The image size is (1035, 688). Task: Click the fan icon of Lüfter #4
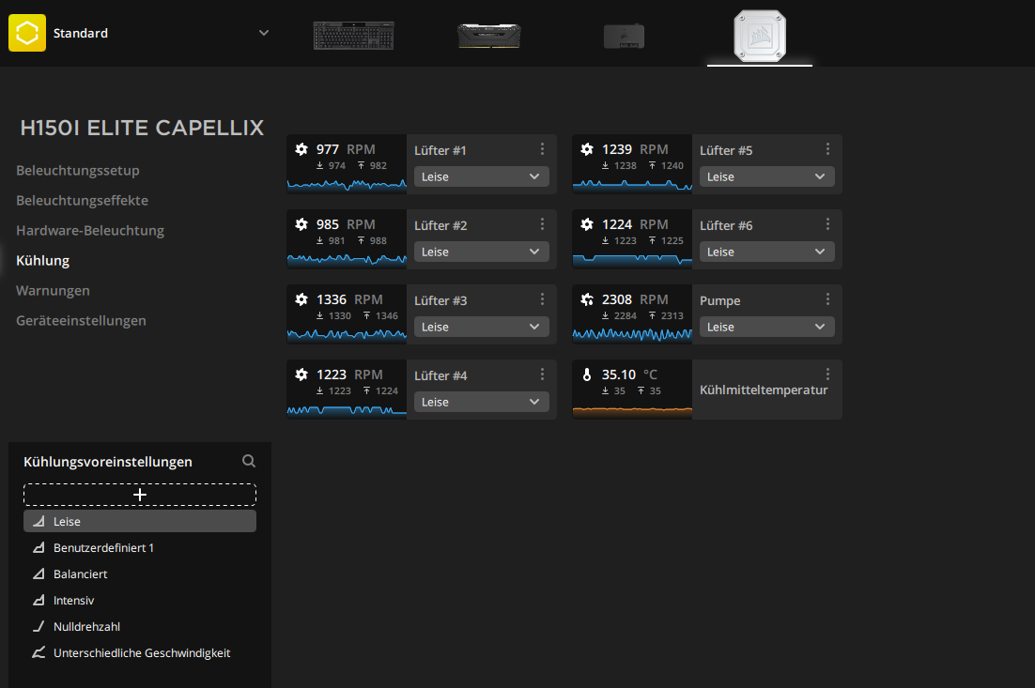(301, 375)
